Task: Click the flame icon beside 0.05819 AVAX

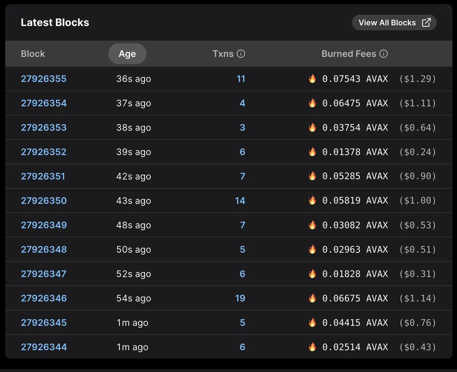Action: pyautogui.click(x=312, y=200)
